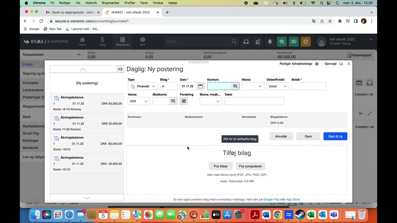Move up the postings list with the up chevron
The image size is (397, 223).
(x=83, y=69)
